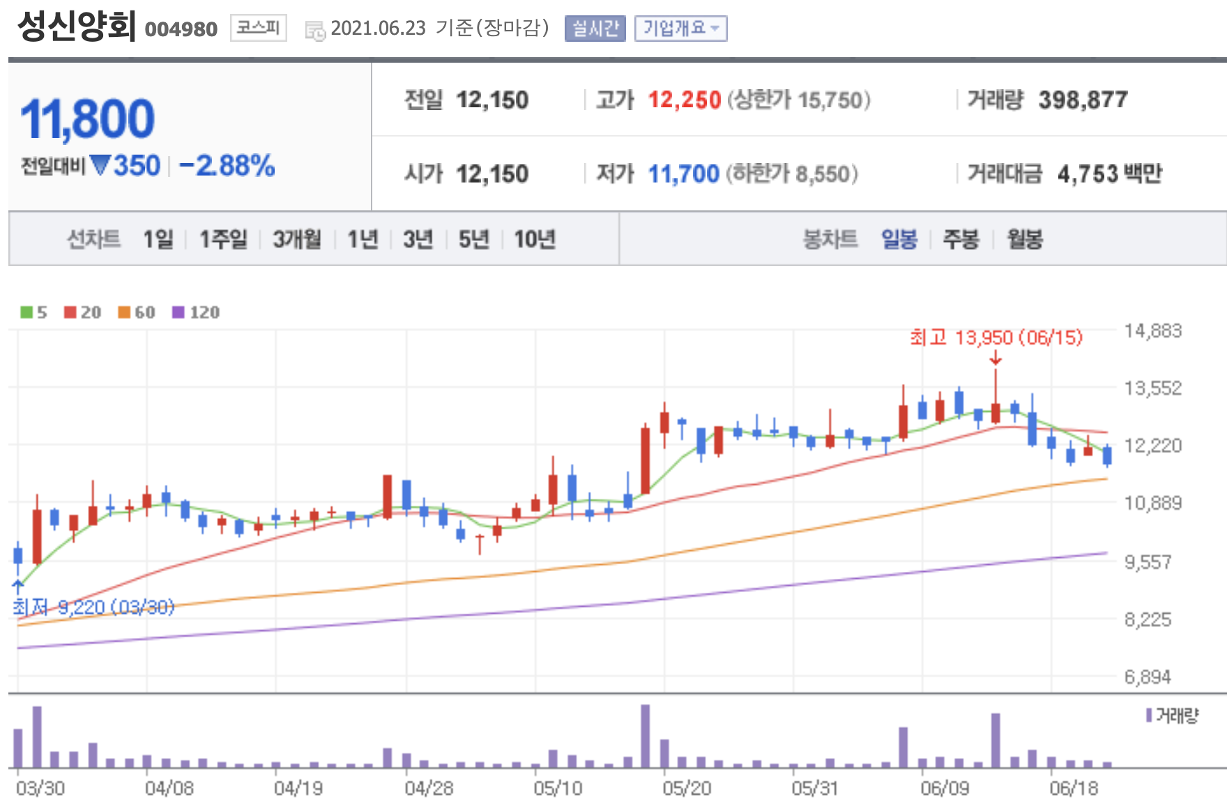Image resolution: width=1227 pixels, height=808 pixels.
Task: Switch to the 월봉 monthly candle chart
Action: point(1025,239)
